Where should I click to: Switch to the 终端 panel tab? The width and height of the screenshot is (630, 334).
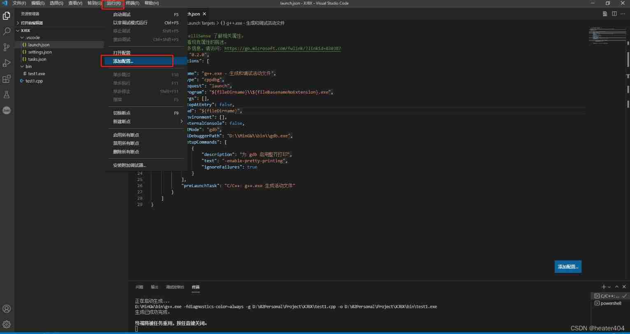195,287
